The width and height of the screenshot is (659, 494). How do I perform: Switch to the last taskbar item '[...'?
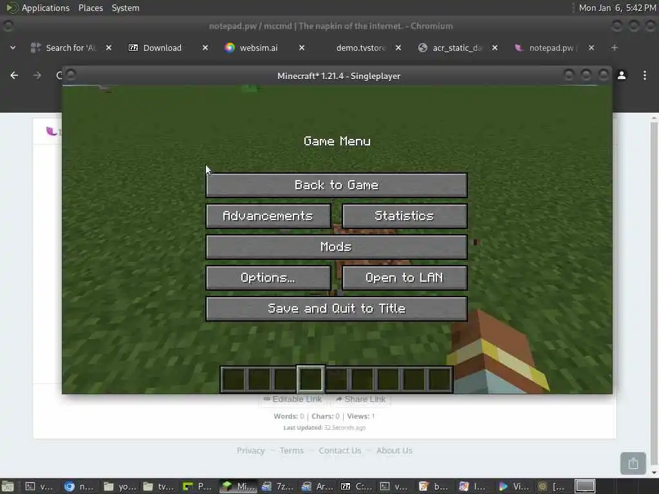pos(552,486)
